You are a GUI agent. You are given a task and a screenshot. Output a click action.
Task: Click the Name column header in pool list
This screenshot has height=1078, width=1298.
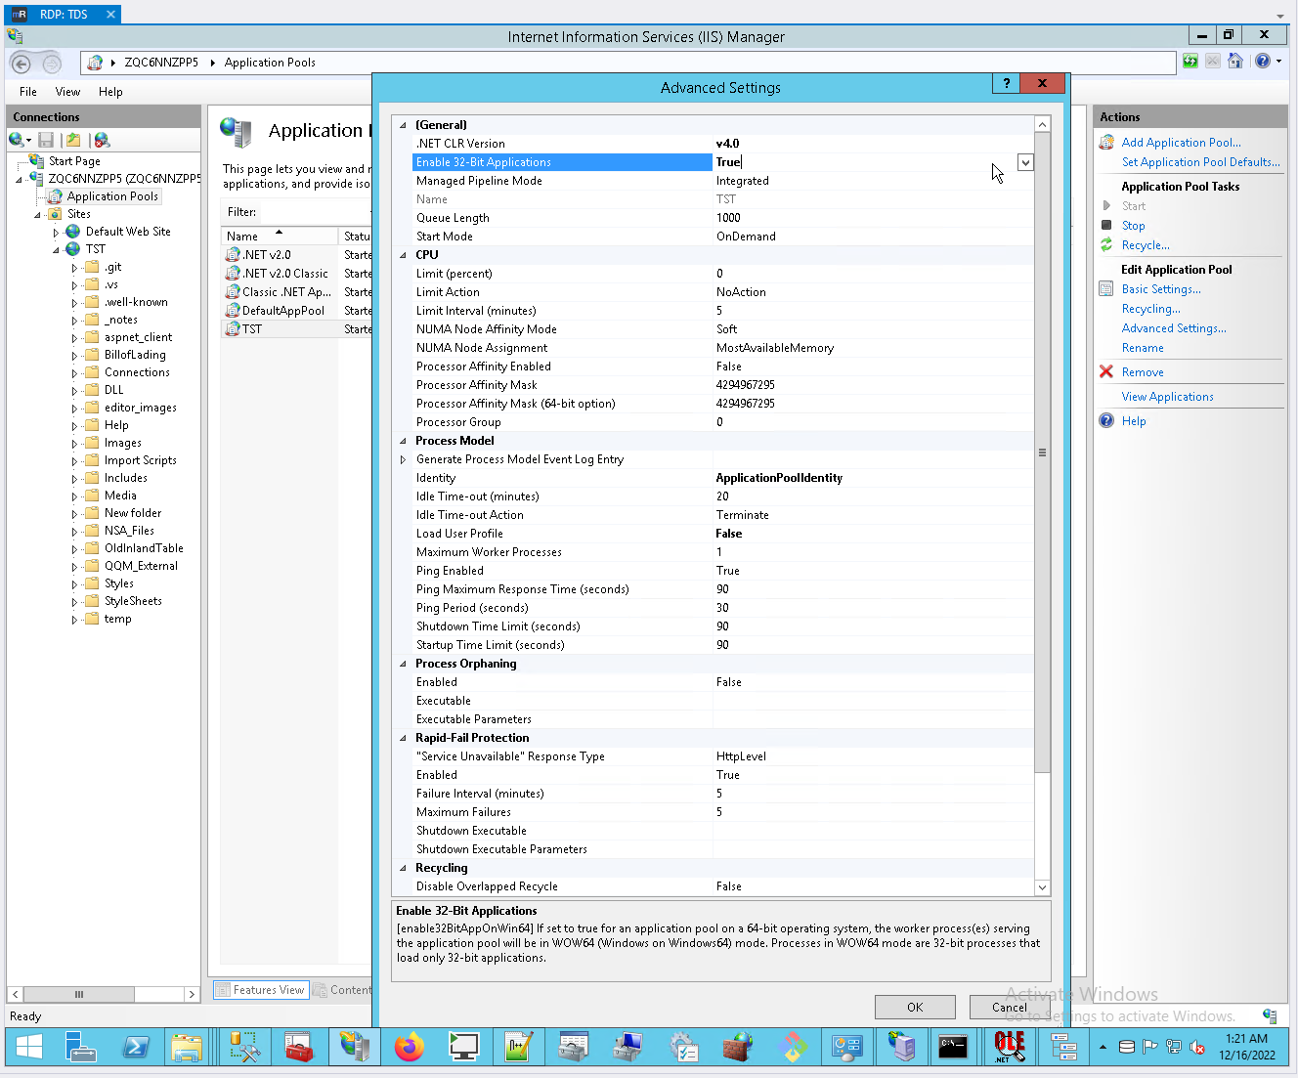pyautogui.click(x=280, y=236)
